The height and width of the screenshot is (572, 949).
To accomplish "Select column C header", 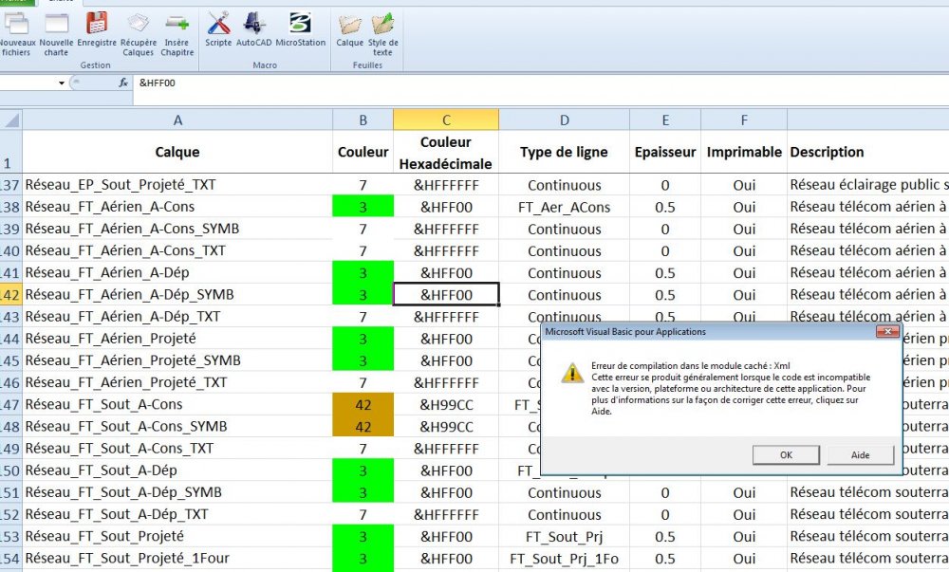I will (x=446, y=120).
